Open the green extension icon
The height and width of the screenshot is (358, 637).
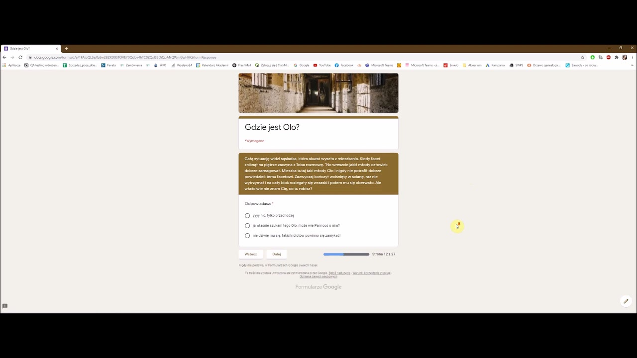[592, 57]
